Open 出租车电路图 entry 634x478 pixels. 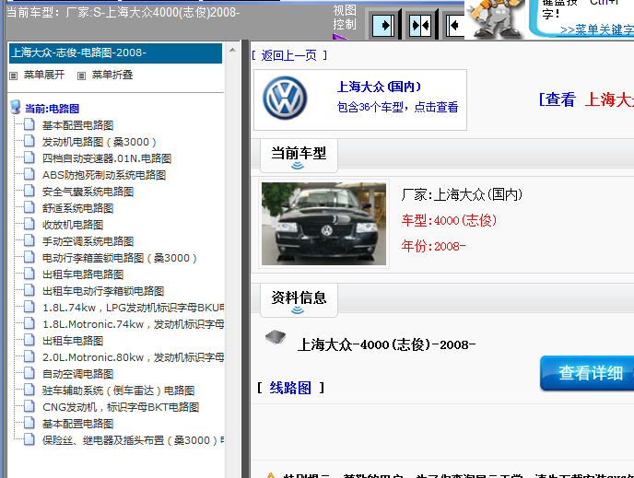(x=73, y=341)
